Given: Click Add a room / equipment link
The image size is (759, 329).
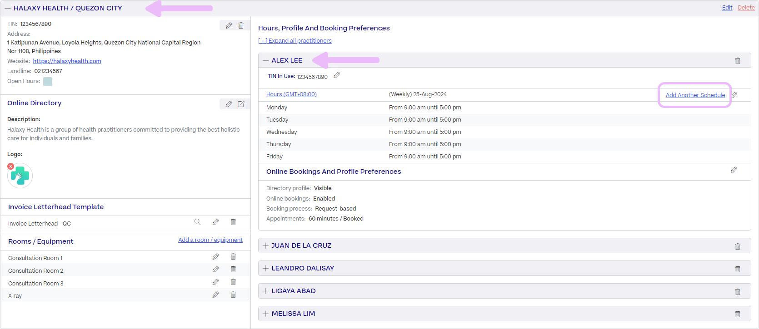Looking at the screenshot, I should point(210,240).
